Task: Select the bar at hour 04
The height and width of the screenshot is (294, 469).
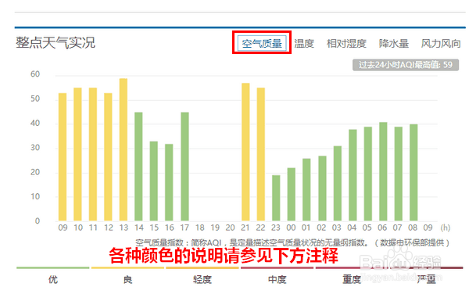Action: click(353, 175)
